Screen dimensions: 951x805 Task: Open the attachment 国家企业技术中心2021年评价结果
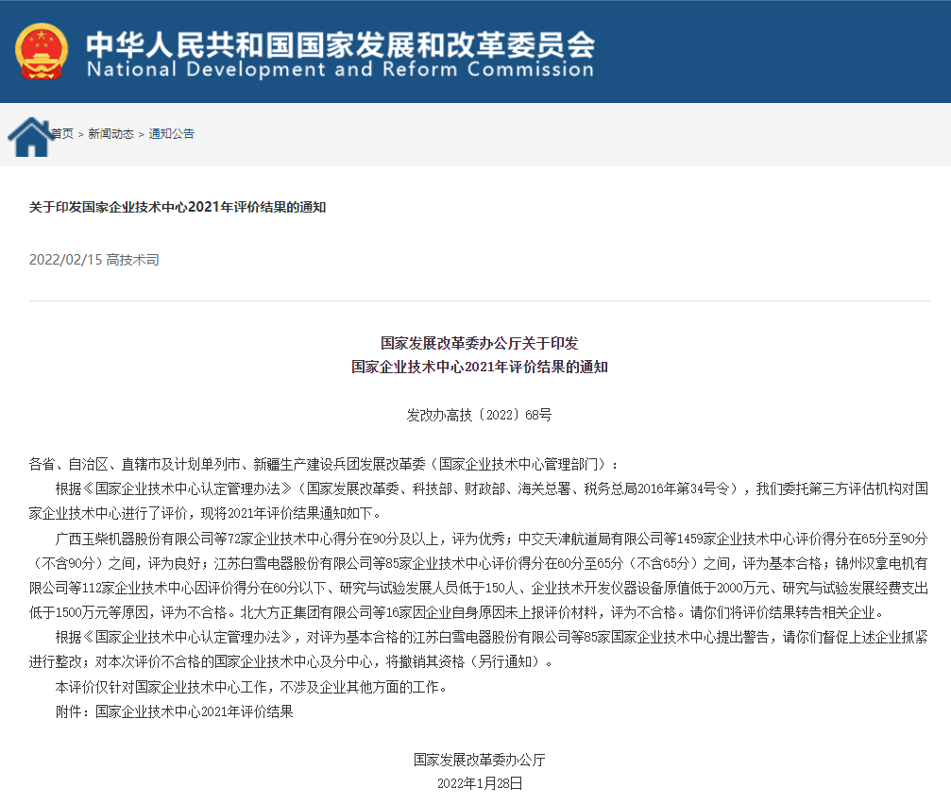pos(195,711)
